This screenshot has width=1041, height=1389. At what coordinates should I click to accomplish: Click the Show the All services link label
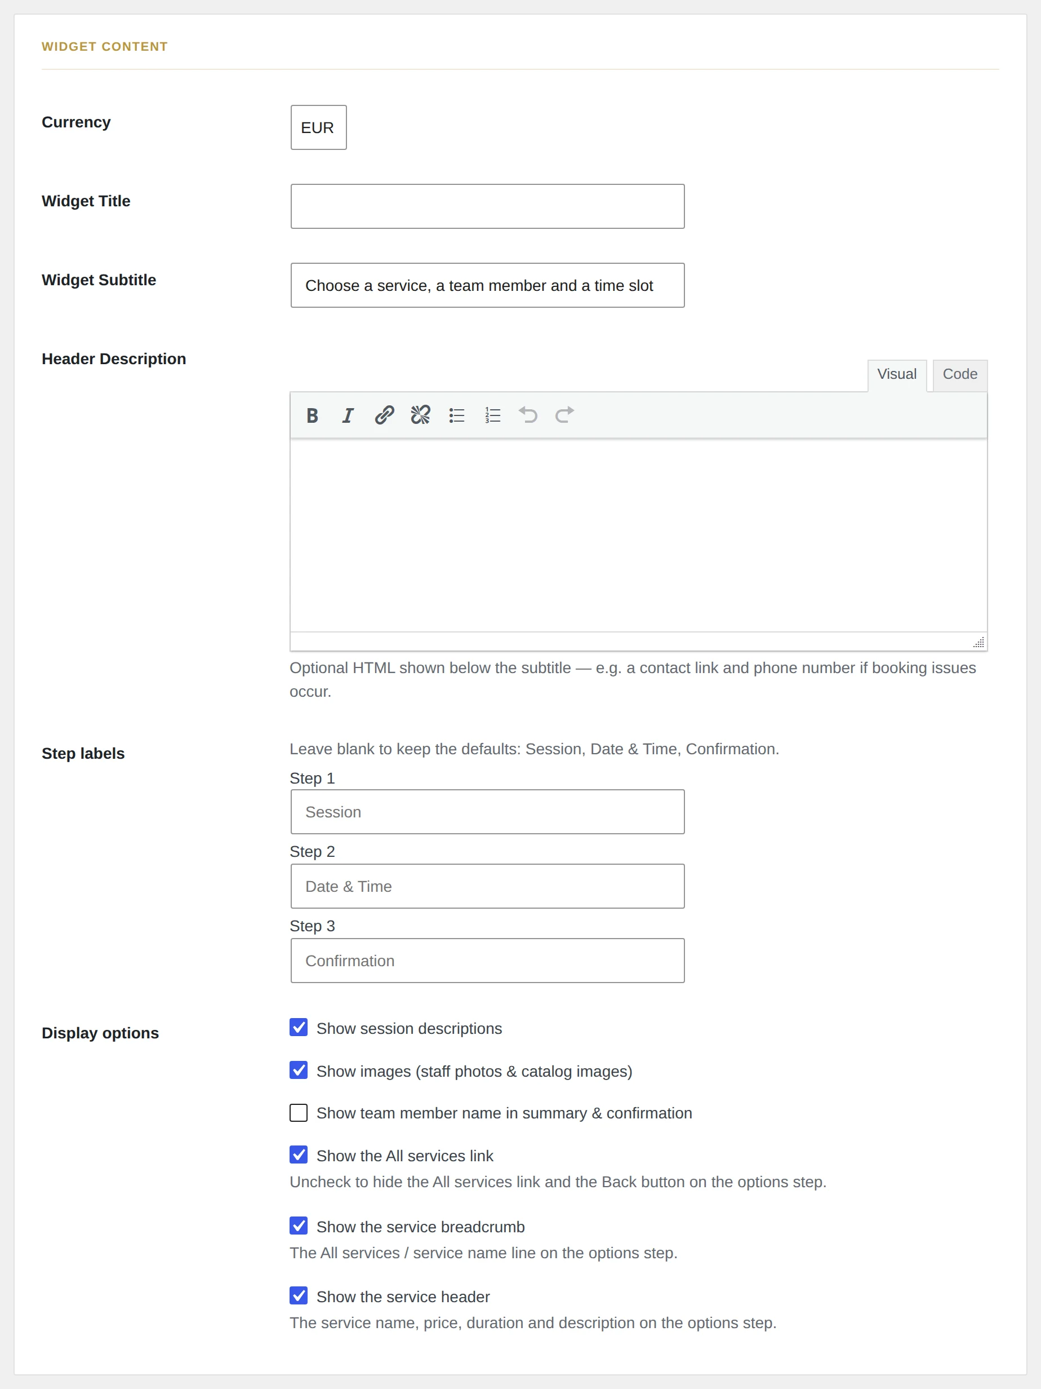[404, 1156]
